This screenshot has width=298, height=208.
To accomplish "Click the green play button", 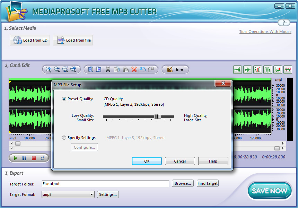I will pos(16,158).
